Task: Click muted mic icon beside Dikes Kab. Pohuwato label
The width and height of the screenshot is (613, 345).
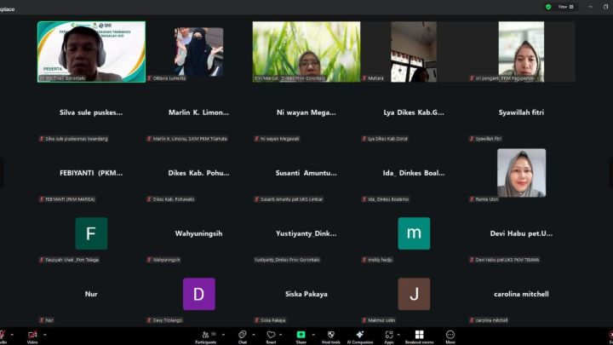Action: (149, 199)
